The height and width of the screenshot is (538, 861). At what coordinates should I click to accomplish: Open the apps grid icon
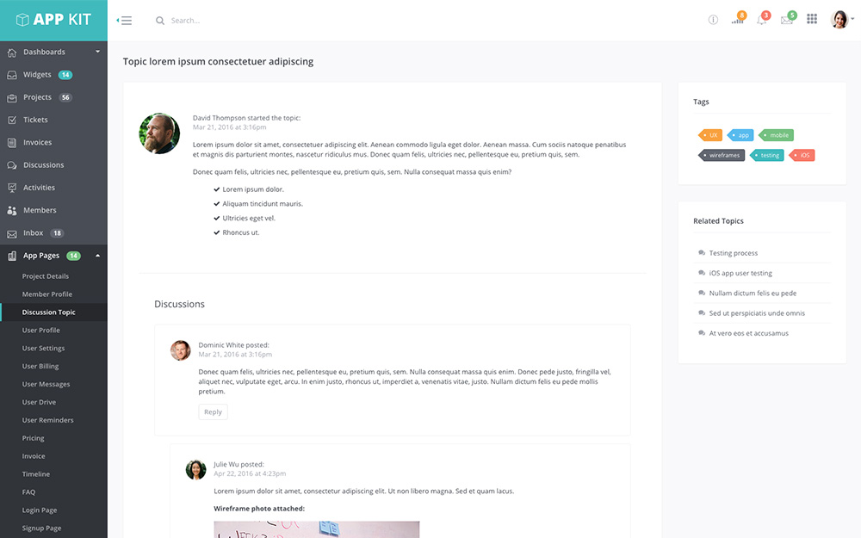812,20
